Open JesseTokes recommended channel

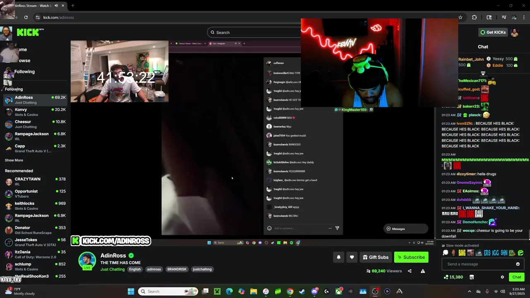click(35, 242)
